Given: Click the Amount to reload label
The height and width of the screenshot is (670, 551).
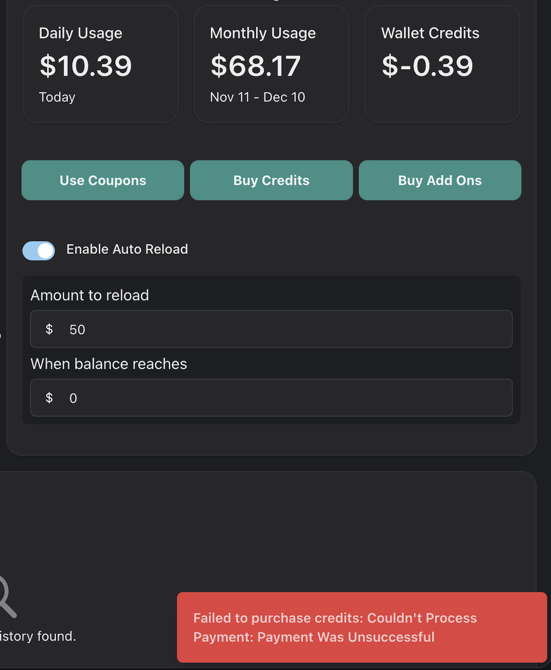Looking at the screenshot, I should coord(89,295).
